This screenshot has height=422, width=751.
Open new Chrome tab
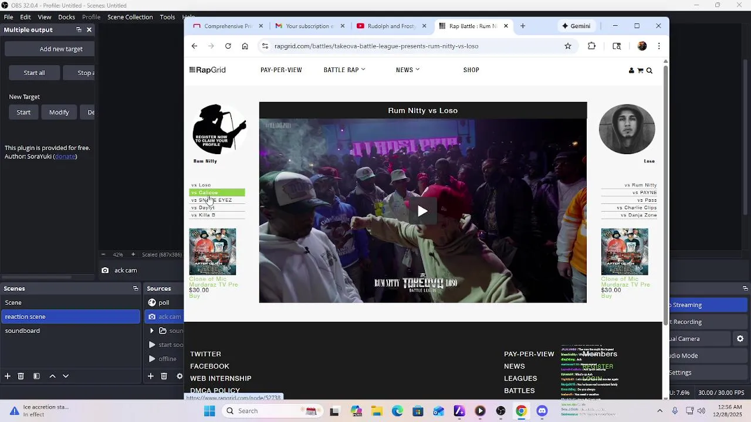523,26
